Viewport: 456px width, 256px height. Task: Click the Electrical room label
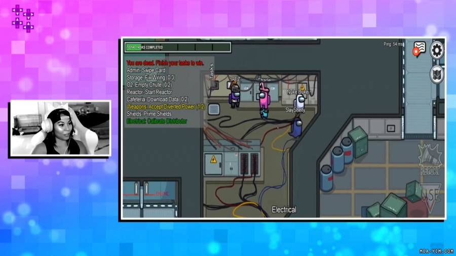(284, 209)
